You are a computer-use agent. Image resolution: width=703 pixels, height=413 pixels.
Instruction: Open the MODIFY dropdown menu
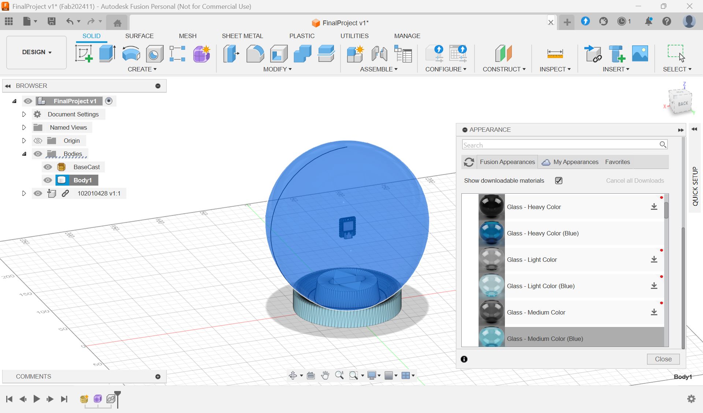point(277,69)
